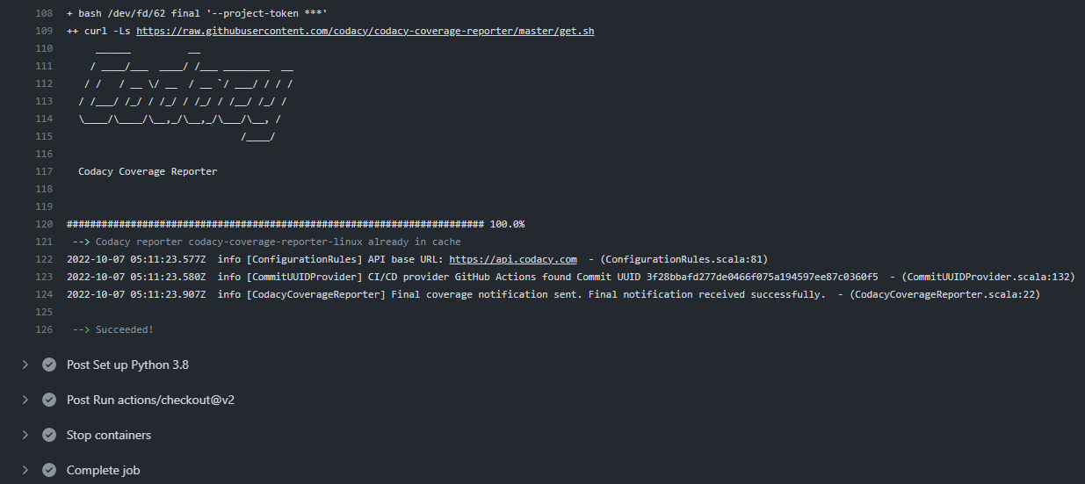The image size is (1085, 484).
Task: Click the 100.0% progress bar log line
Action: pos(295,224)
